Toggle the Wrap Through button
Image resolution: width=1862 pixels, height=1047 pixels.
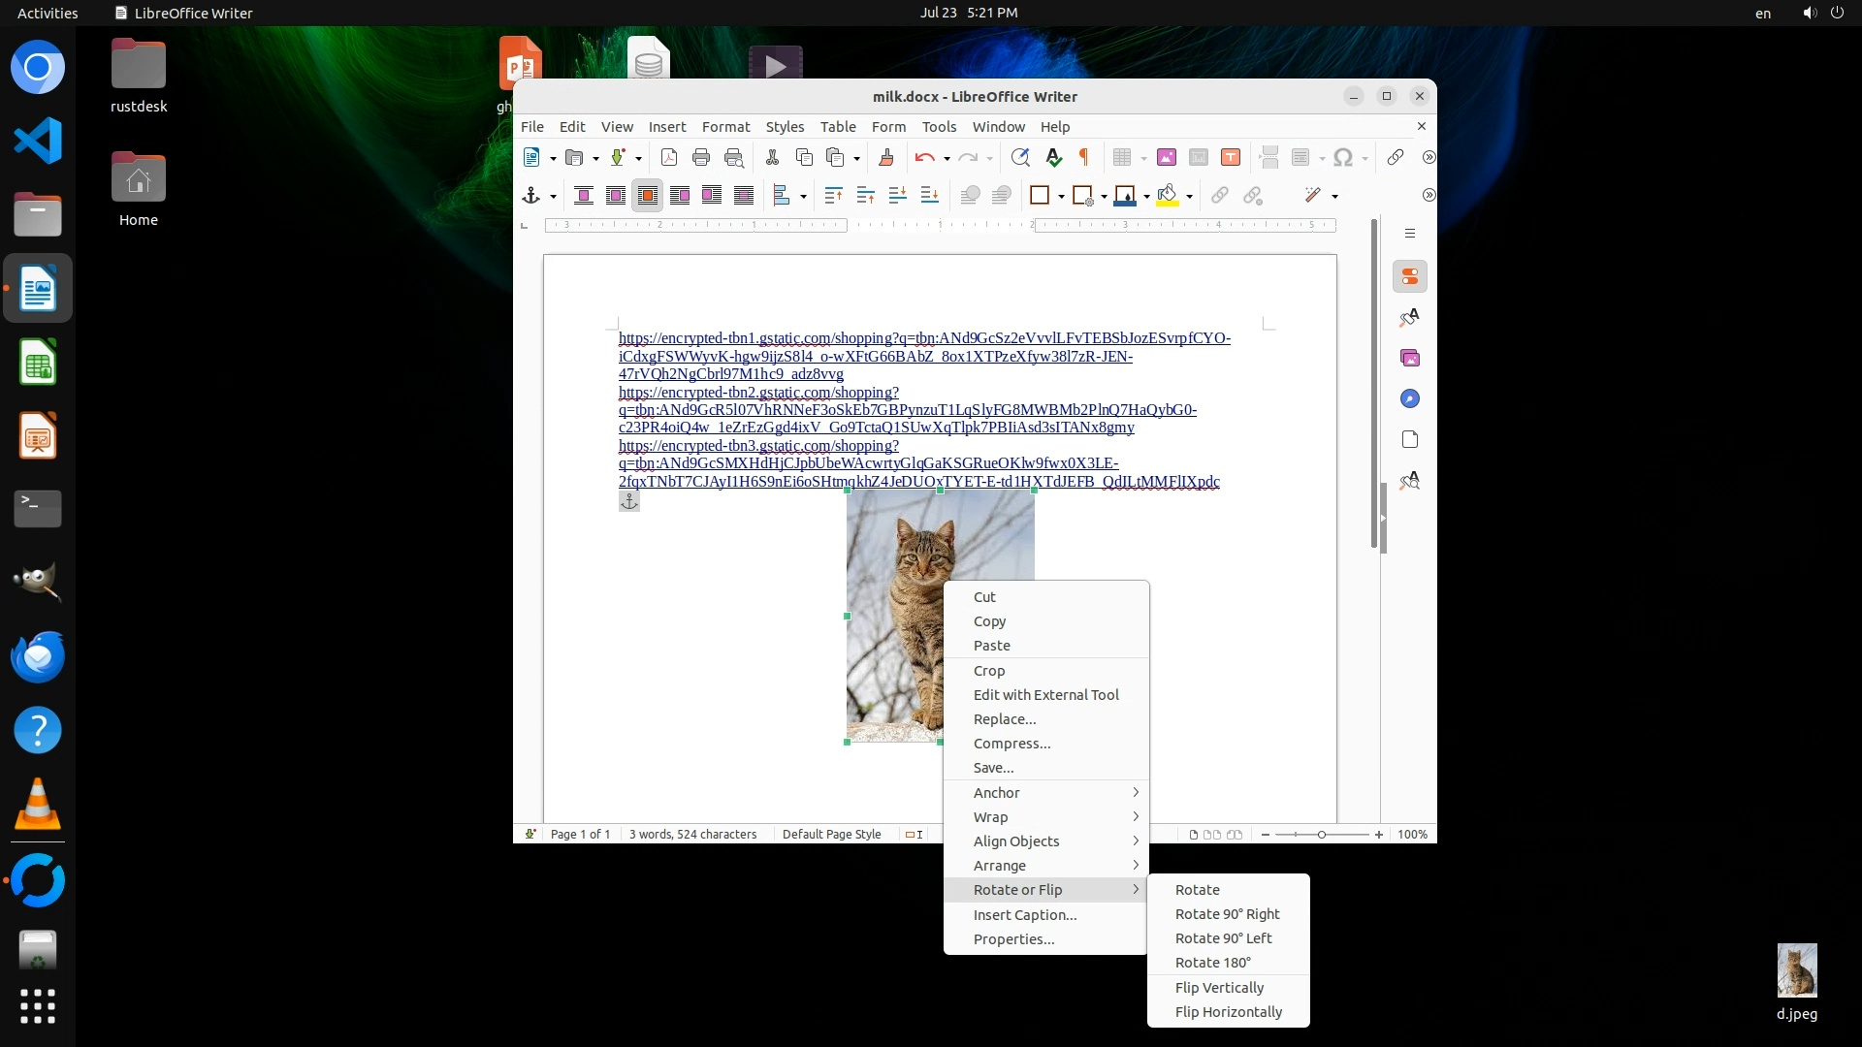tap(744, 196)
